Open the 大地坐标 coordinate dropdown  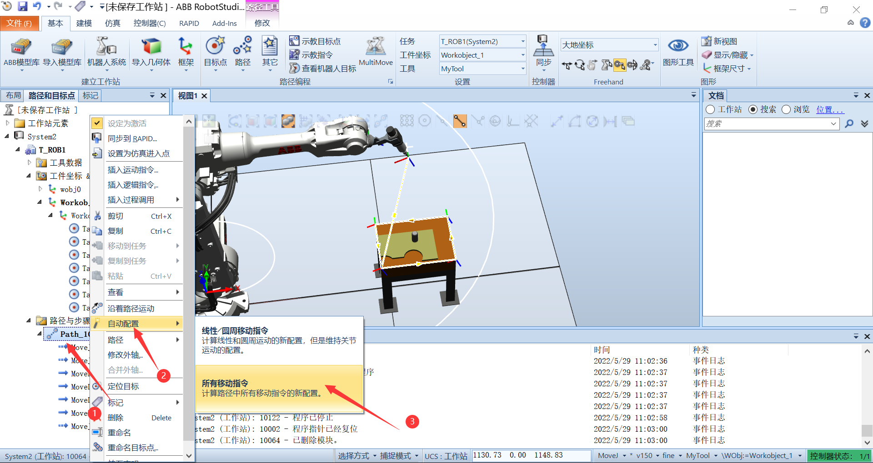[x=655, y=44]
